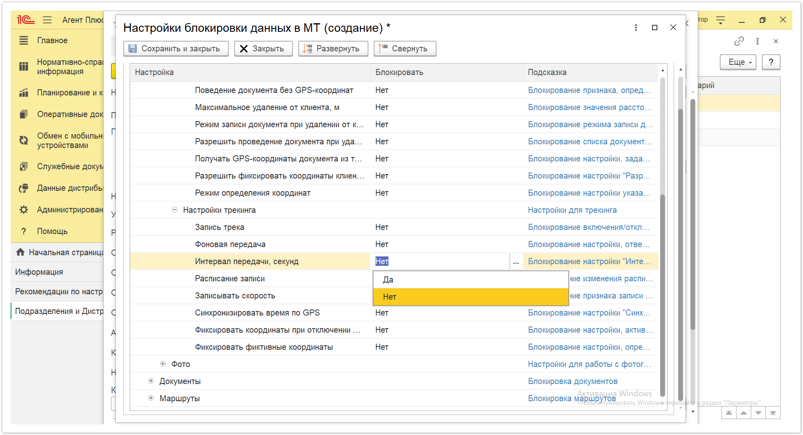
Task: Click the ellipsis choice button in Интервал передачи row
Action: pyautogui.click(x=516, y=261)
